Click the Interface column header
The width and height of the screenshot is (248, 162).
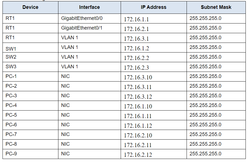[x=89, y=7]
